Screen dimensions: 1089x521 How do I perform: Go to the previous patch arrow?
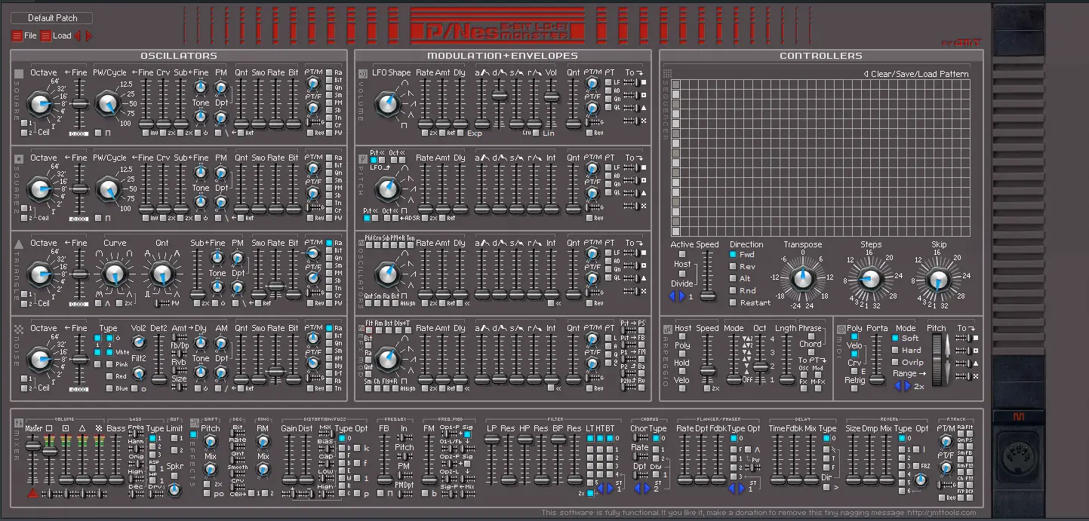pos(78,35)
